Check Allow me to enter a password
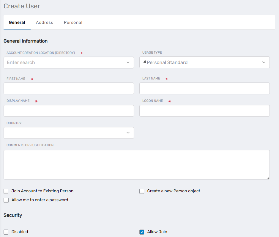The height and width of the screenshot is (237, 279). click(x=6, y=200)
